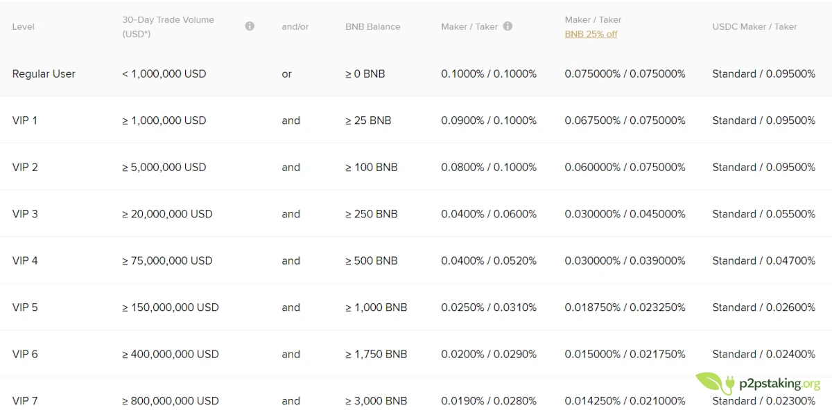
Task: Click the BNB Balance column header
Action: coord(373,26)
